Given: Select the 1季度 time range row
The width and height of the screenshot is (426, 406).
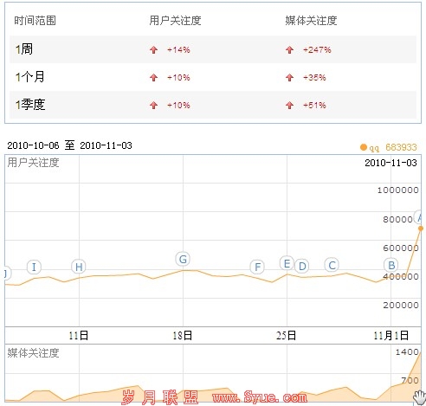Looking at the screenshot, I should point(213,105).
